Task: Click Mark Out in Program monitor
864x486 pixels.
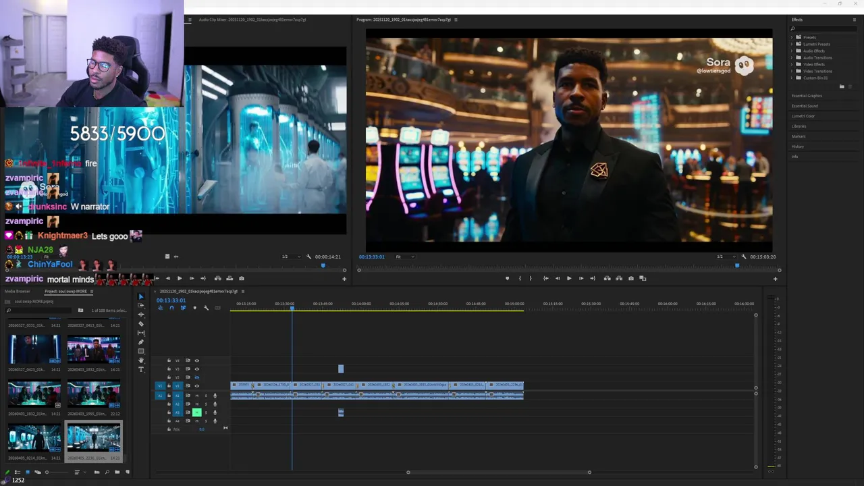Action: point(531,278)
